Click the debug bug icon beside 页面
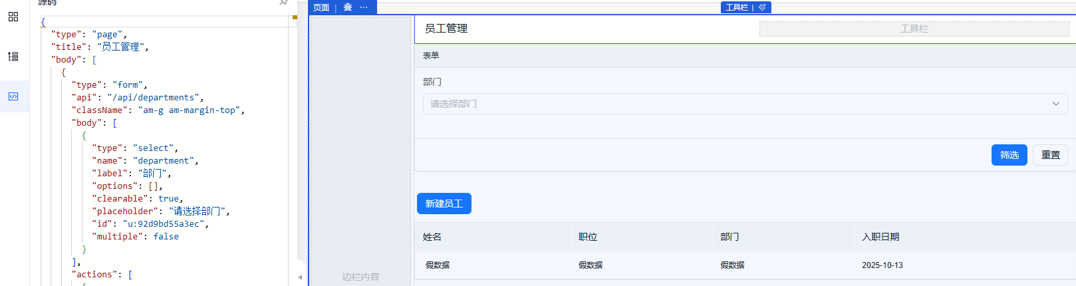1076x286 pixels. coord(348,7)
